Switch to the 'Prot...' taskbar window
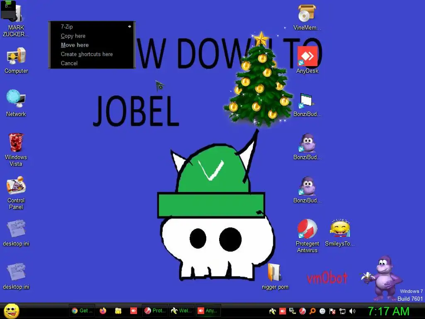This screenshot has width=425, height=319. point(155,311)
